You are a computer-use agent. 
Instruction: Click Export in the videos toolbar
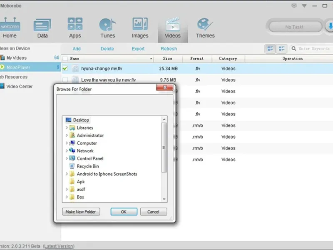click(x=138, y=49)
